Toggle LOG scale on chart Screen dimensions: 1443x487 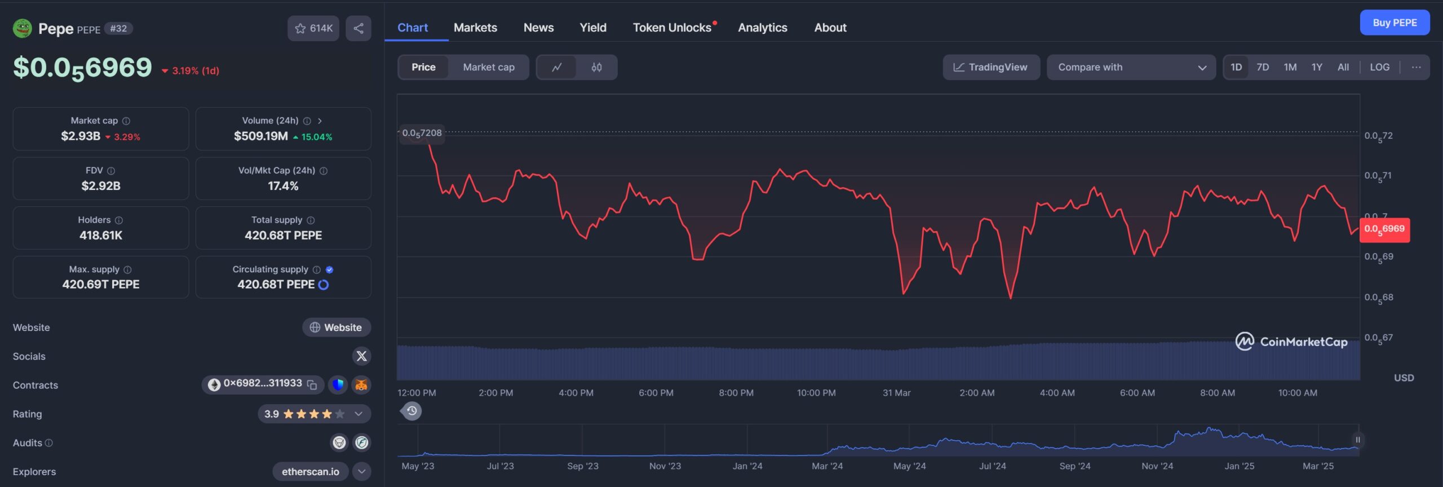pos(1380,67)
